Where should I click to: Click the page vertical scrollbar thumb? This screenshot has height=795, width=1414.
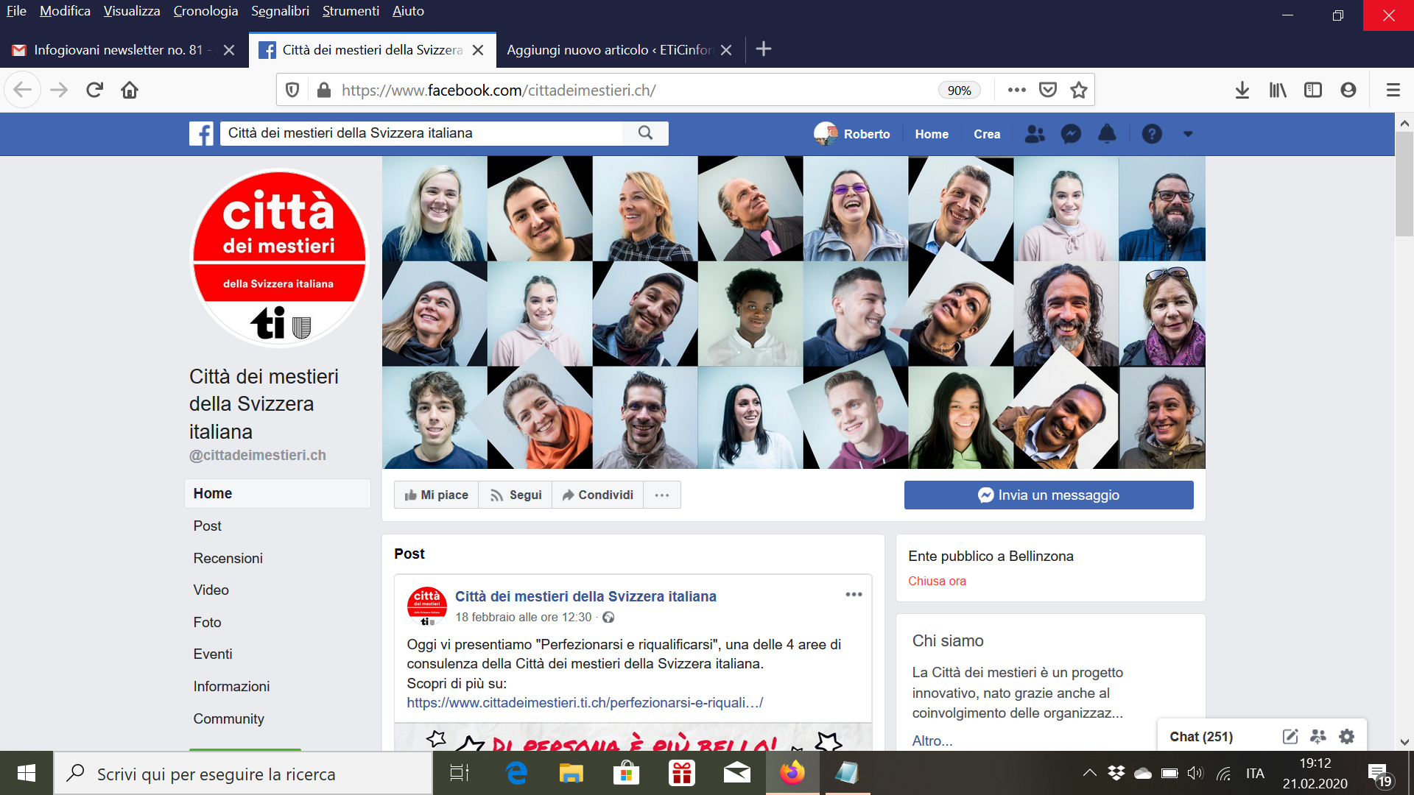(x=1404, y=184)
